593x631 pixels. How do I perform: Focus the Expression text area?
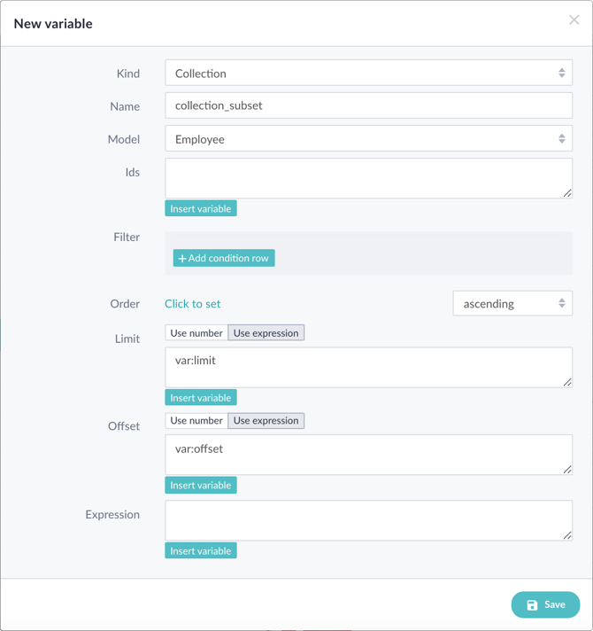[368, 520]
